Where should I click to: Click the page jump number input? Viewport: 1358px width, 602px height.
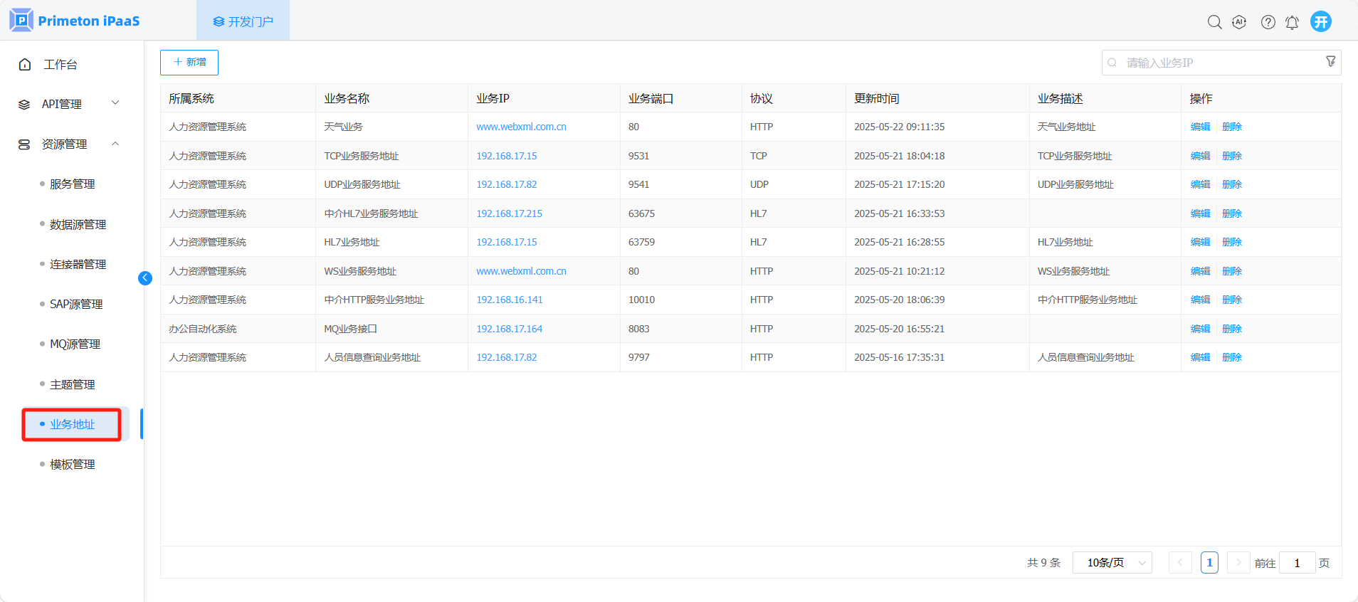[1297, 563]
